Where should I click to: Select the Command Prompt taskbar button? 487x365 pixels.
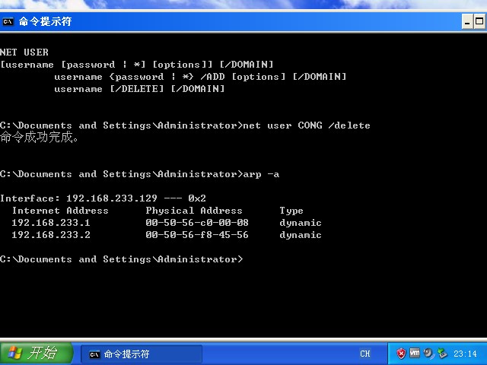142,354
